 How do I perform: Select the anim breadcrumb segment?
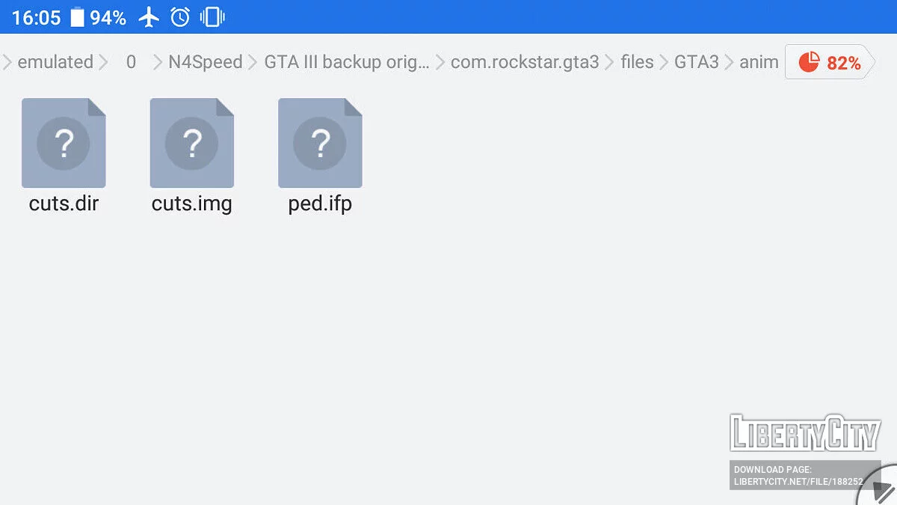[759, 62]
